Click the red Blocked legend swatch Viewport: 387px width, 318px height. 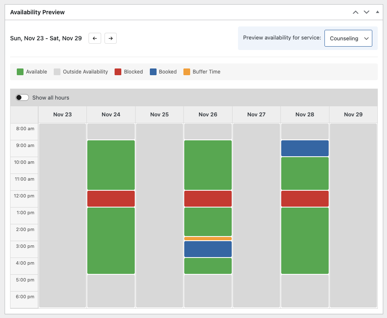click(118, 72)
